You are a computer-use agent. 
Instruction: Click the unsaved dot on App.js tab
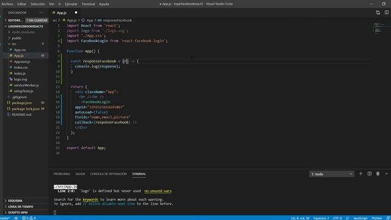76,12
